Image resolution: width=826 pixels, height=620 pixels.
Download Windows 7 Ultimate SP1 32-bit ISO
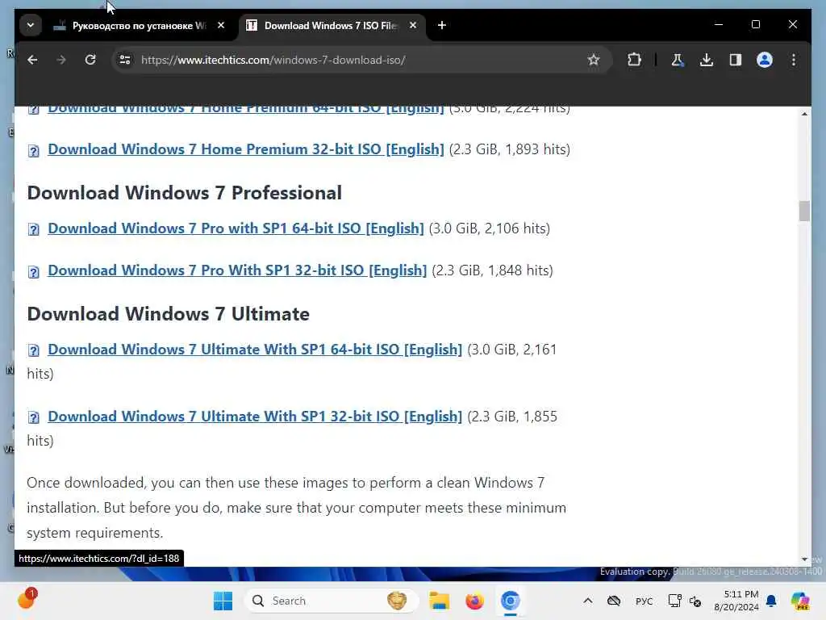pos(255,417)
